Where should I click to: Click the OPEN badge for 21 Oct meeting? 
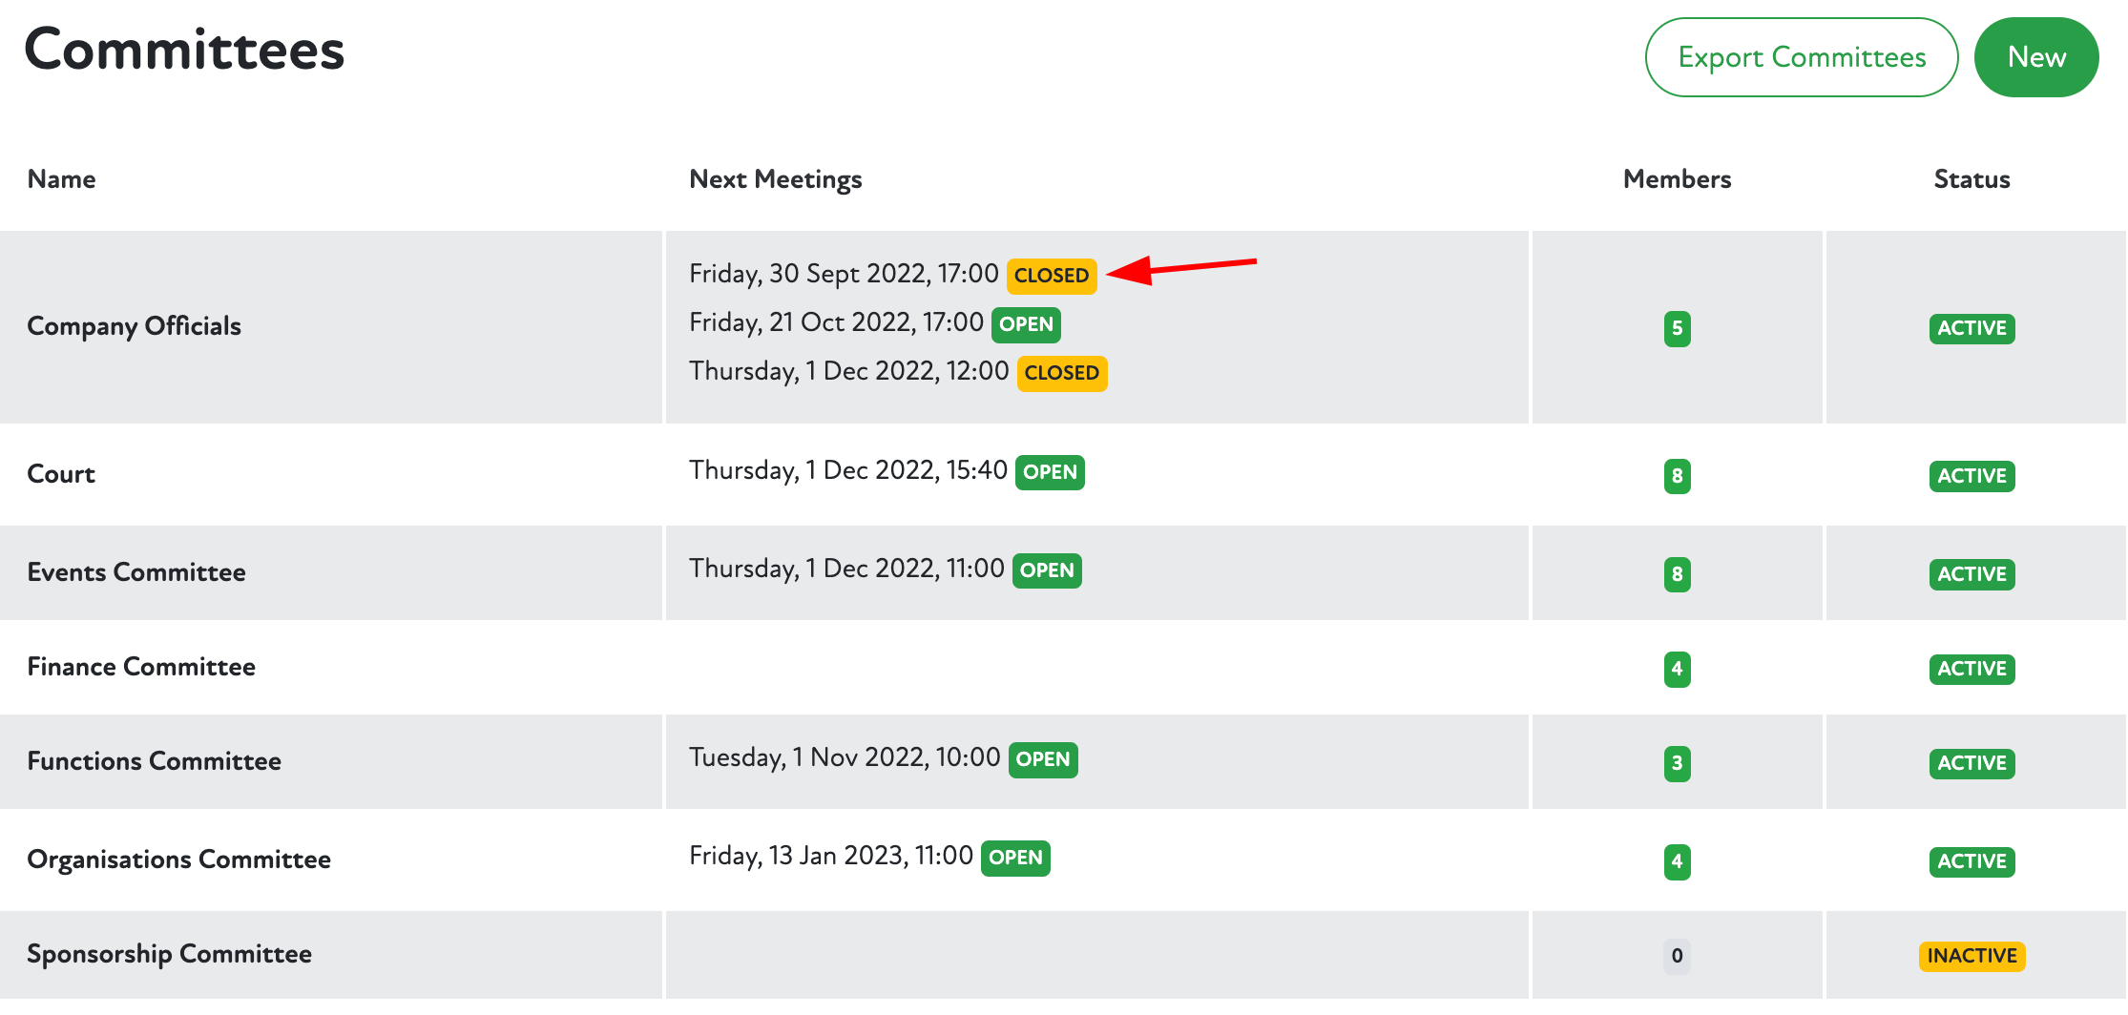tap(1026, 324)
